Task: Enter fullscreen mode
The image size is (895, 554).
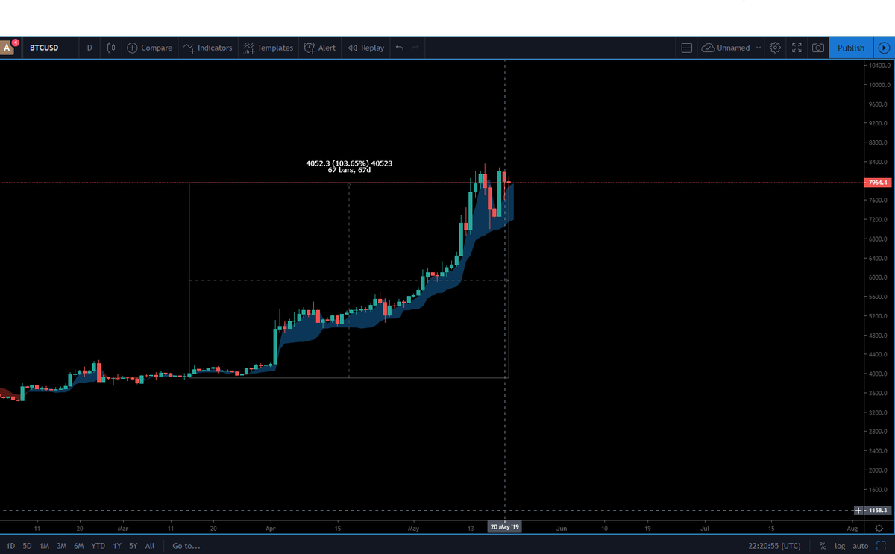Action: pos(797,48)
